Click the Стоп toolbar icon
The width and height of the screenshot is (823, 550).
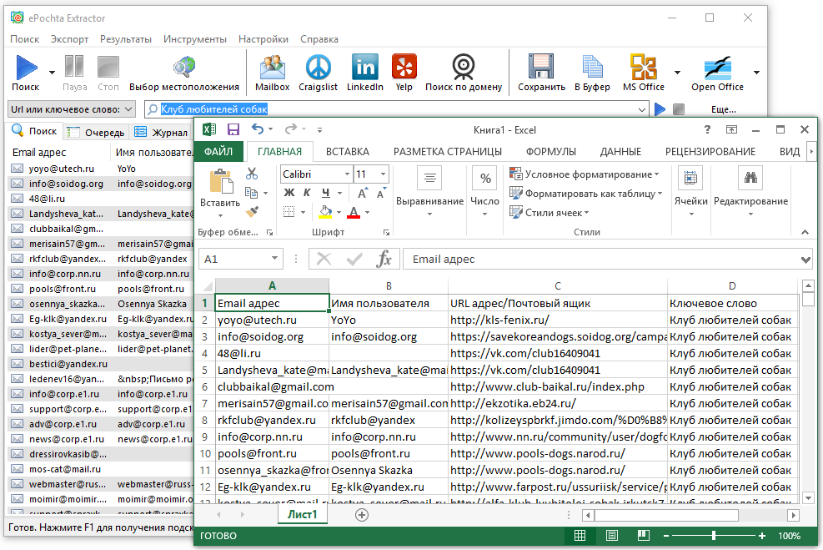(108, 68)
